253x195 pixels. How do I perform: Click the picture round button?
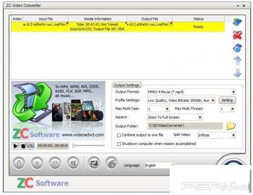94,163
